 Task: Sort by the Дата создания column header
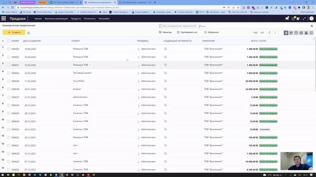pyautogui.click(x=32, y=41)
